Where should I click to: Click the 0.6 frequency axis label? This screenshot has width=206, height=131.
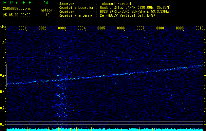tap(3, 124)
